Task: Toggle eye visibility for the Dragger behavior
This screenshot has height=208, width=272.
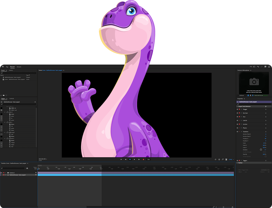Action: [x=237, y=109]
